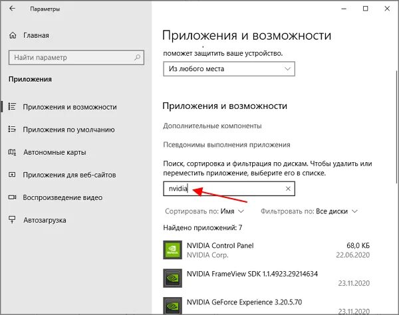
Task: Click the 68,0 КБ size value
Action: 358,246
